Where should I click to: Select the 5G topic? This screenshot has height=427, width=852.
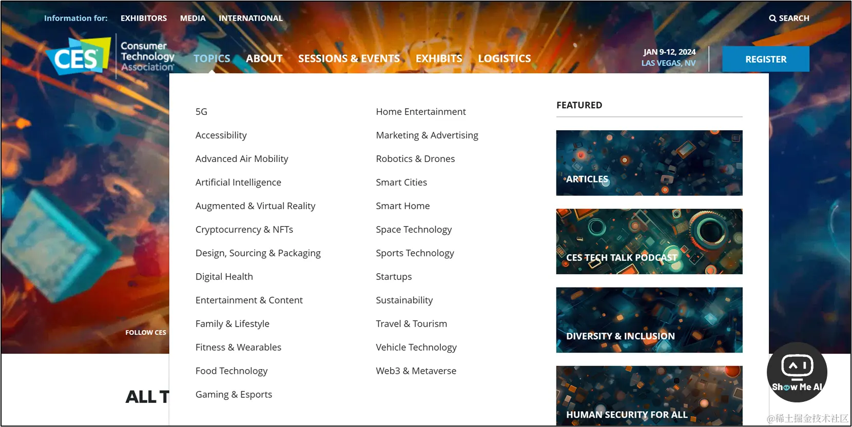201,112
